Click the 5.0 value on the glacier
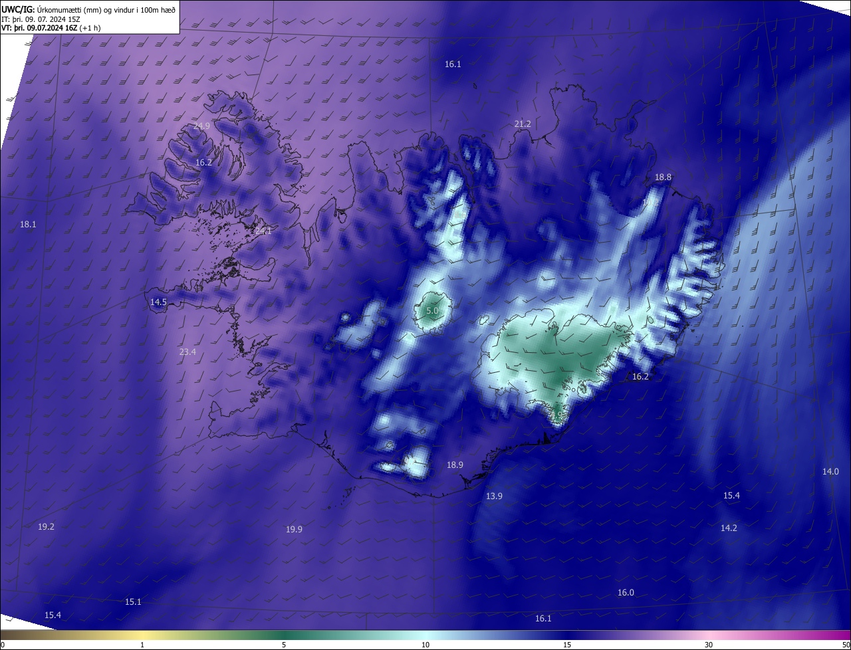 pyautogui.click(x=432, y=311)
